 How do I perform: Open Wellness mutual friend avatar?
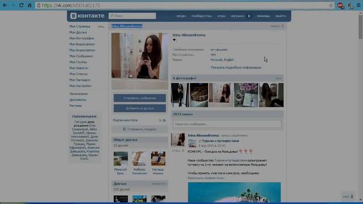pos(140,159)
